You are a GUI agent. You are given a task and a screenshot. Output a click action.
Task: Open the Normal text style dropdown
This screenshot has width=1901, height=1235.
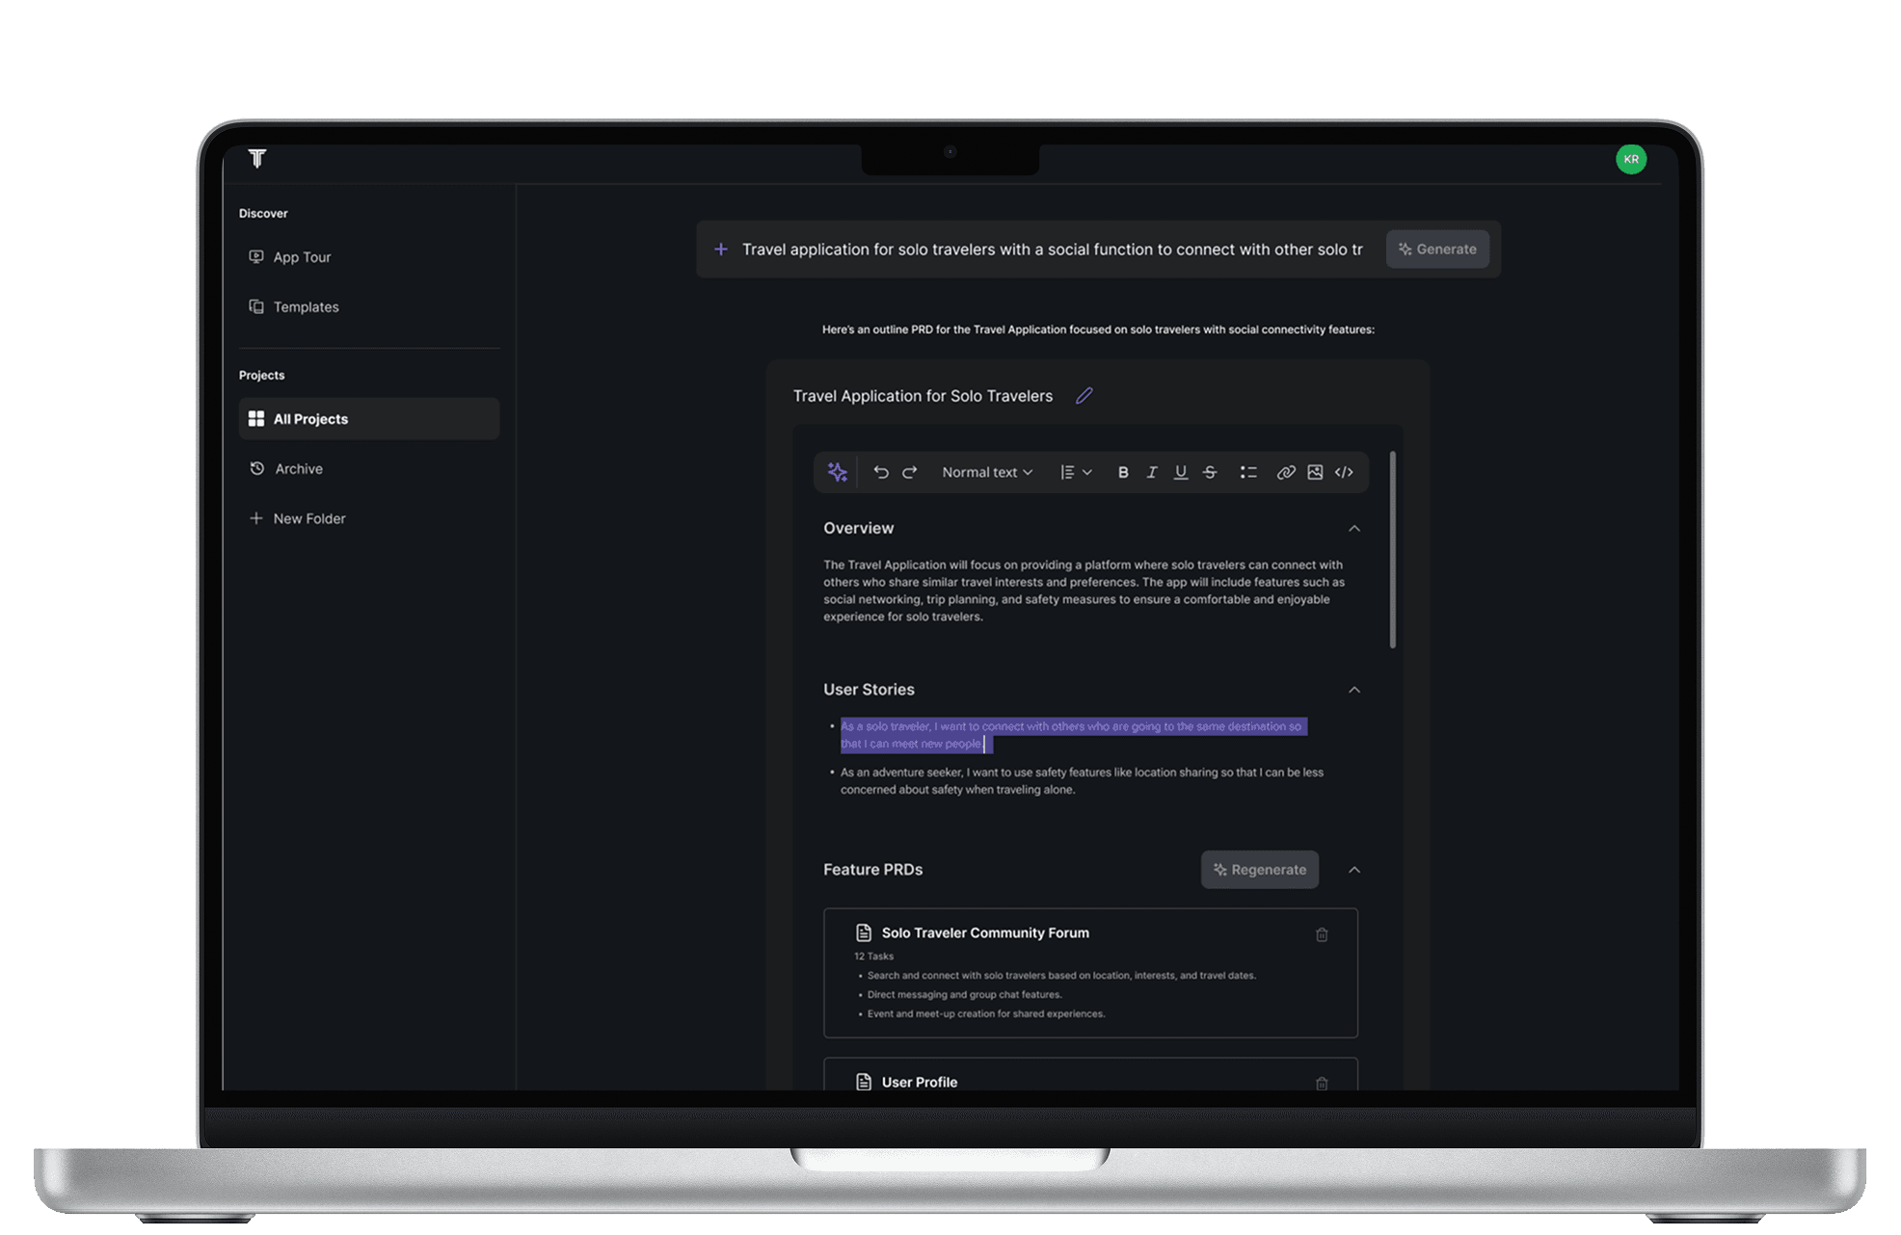986,472
